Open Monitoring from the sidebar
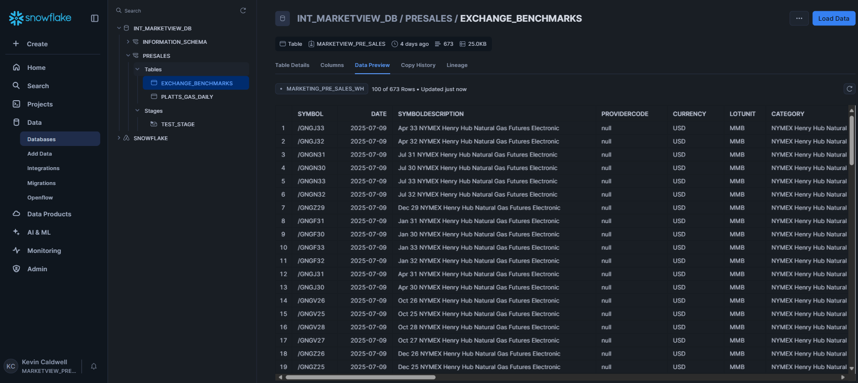The image size is (858, 383). (44, 251)
